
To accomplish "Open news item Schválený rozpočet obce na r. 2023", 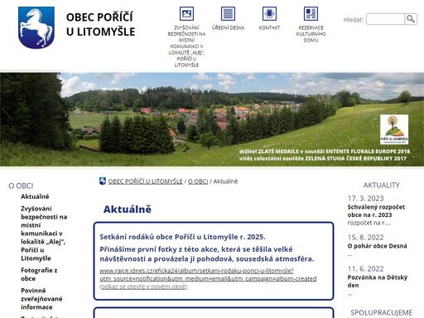I will [x=376, y=211].
